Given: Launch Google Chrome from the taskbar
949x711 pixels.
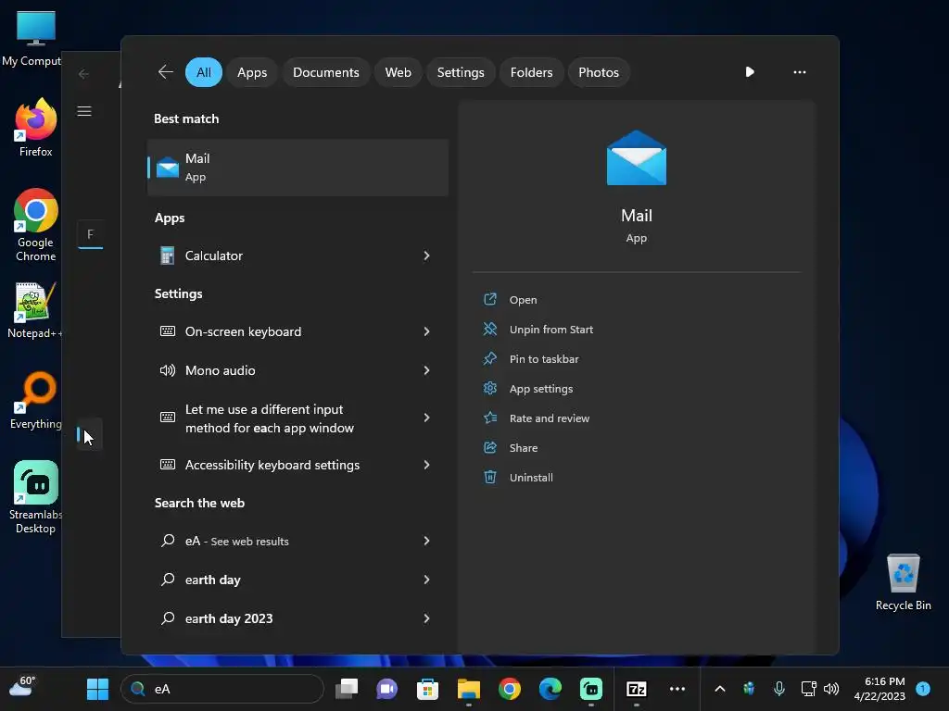Looking at the screenshot, I should 510,689.
